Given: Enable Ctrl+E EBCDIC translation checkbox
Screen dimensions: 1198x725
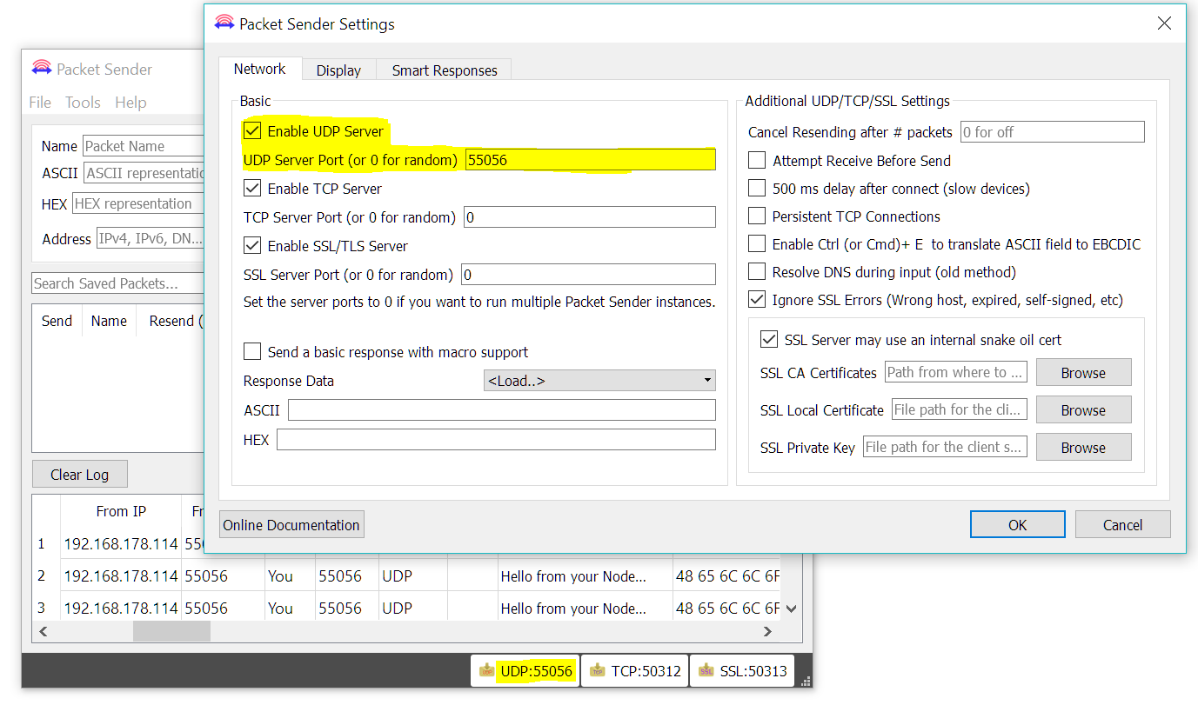Looking at the screenshot, I should 757,244.
